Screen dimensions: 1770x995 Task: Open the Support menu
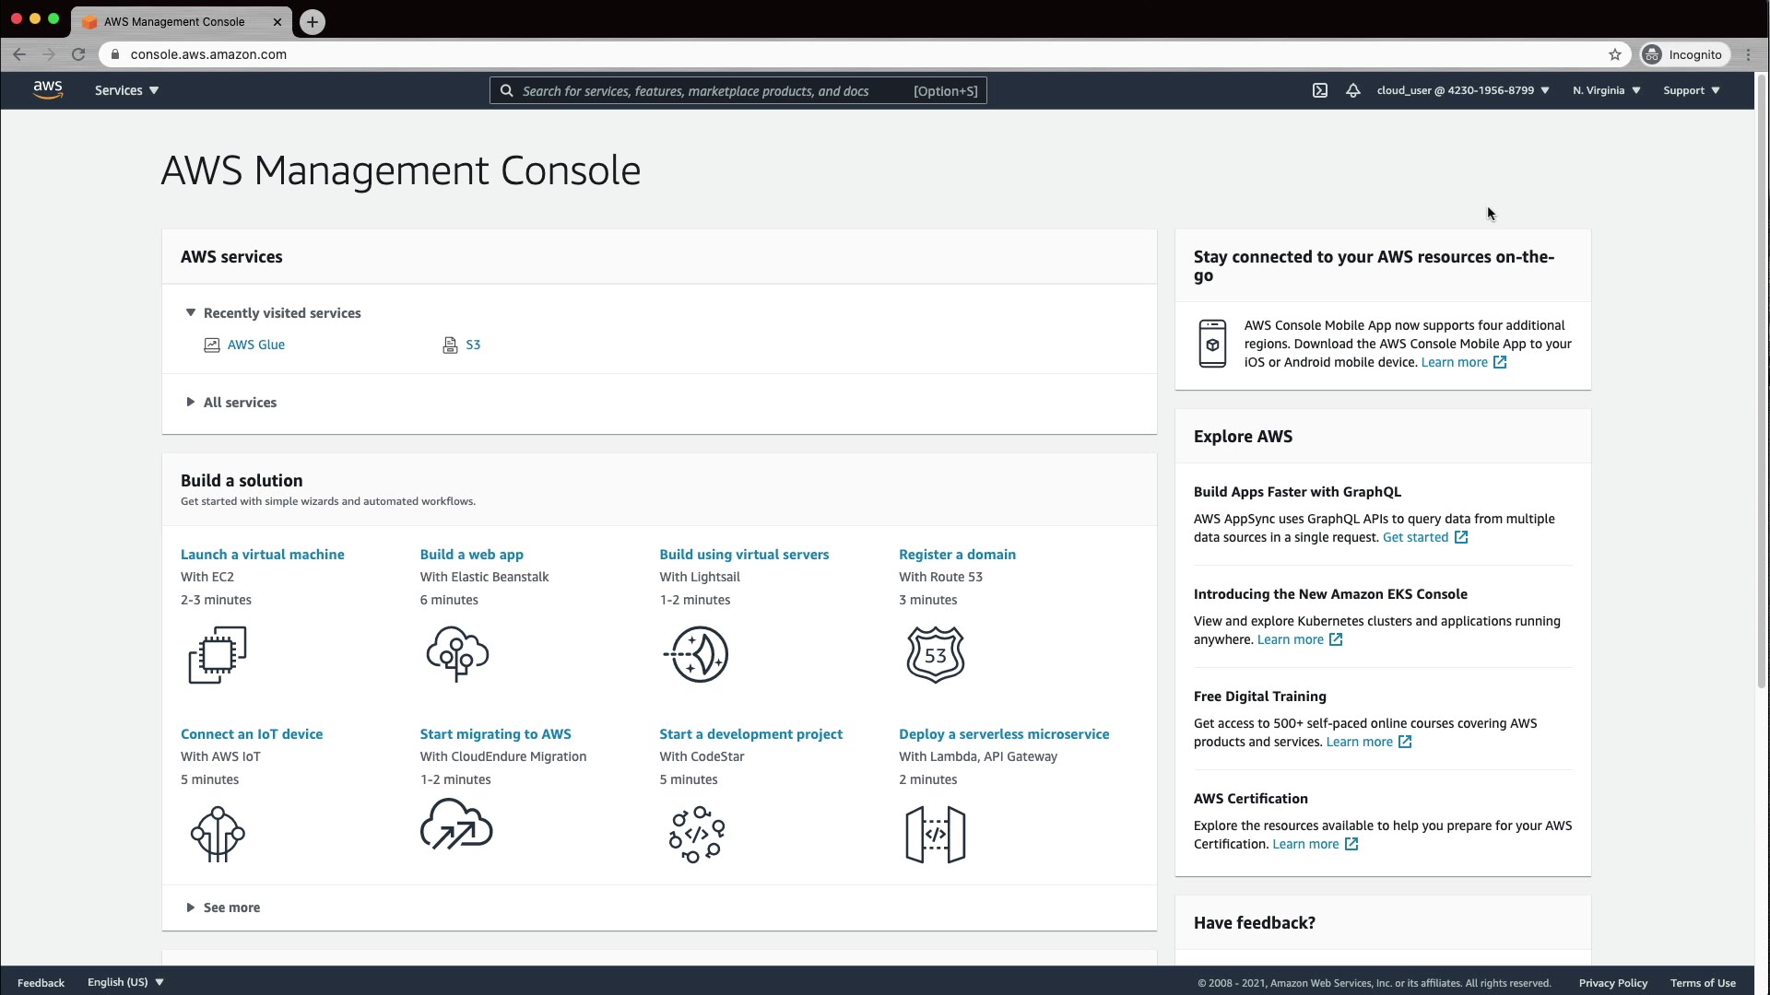coord(1691,90)
